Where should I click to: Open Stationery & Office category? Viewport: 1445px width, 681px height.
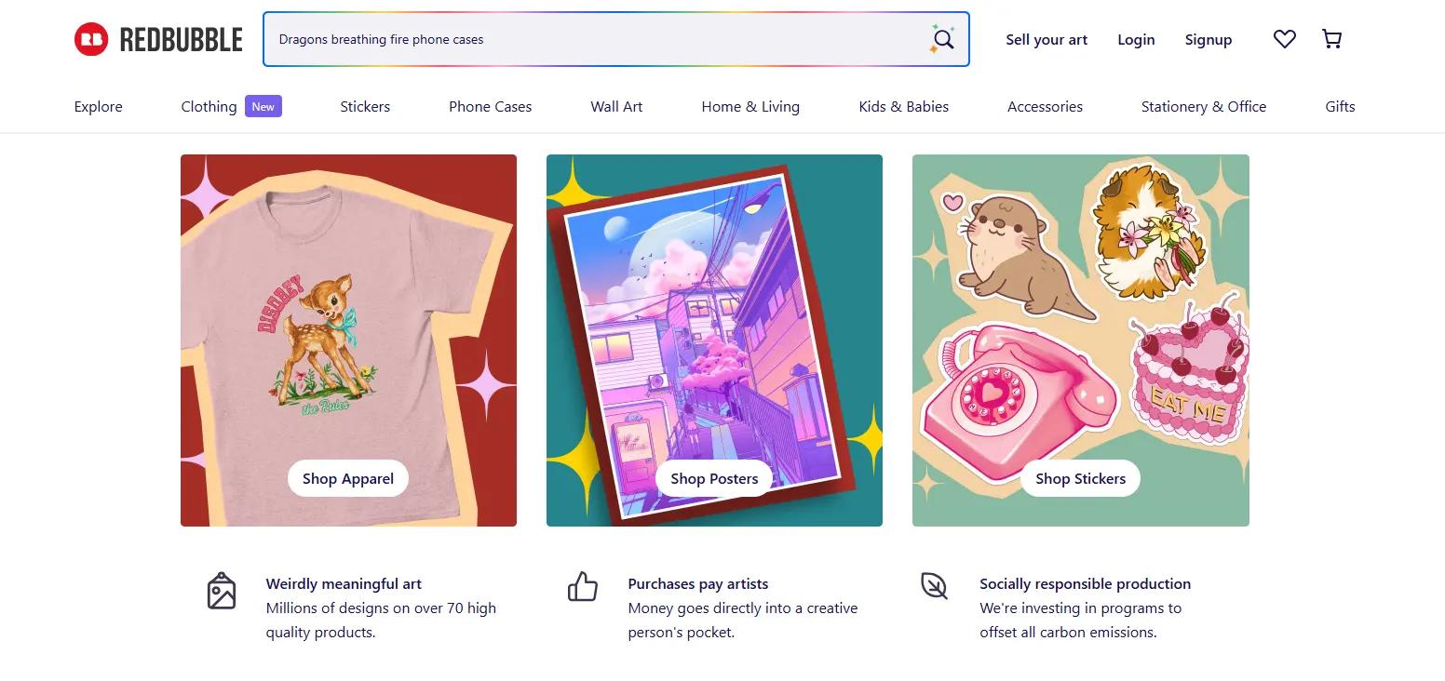tap(1204, 106)
